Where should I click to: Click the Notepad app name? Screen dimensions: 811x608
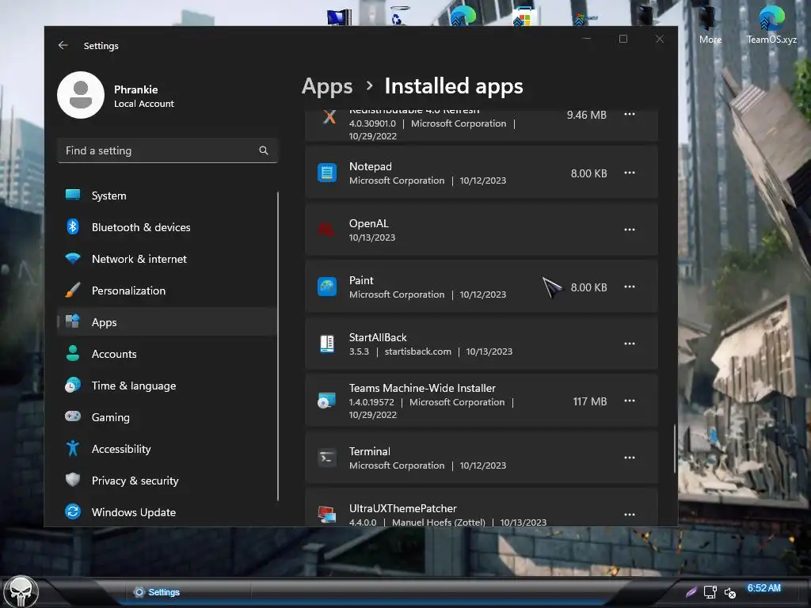tap(371, 166)
